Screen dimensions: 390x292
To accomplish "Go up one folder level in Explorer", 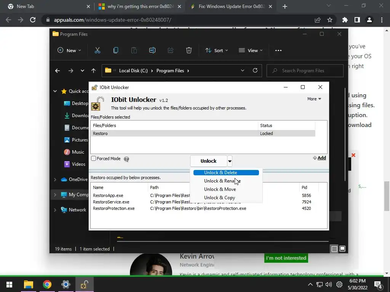I will pos(94,71).
